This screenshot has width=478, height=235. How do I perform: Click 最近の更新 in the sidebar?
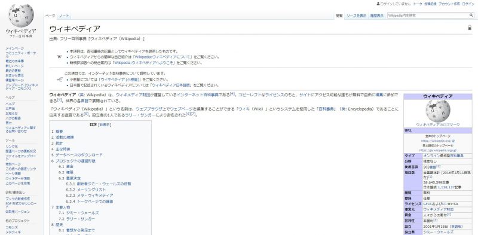[x=13, y=71]
